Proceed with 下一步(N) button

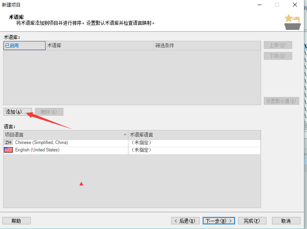click(219, 220)
